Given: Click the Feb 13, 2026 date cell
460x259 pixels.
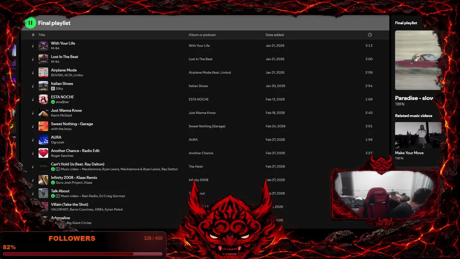Looking at the screenshot, I should [x=275, y=99].
